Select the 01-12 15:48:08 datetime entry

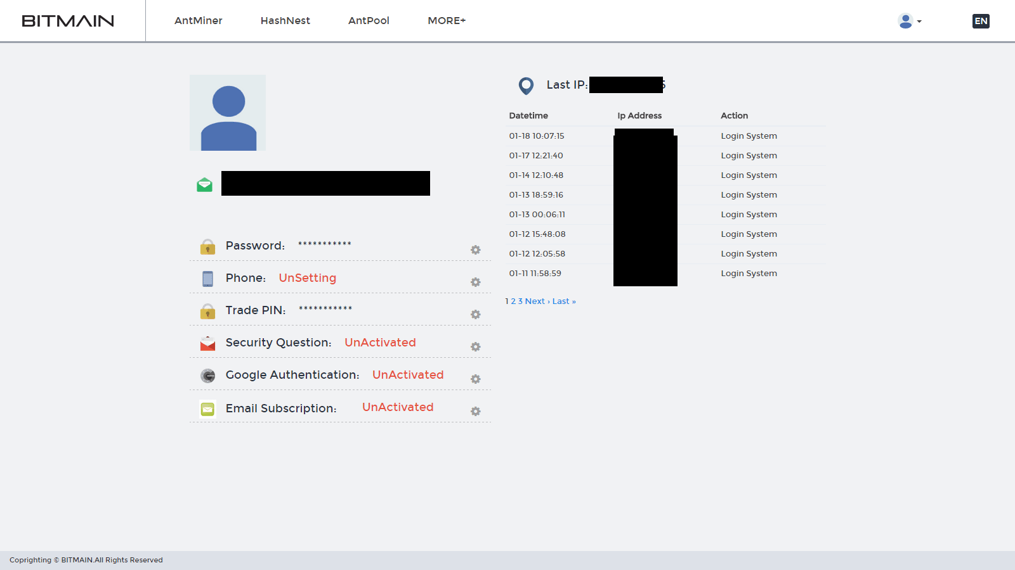point(537,234)
